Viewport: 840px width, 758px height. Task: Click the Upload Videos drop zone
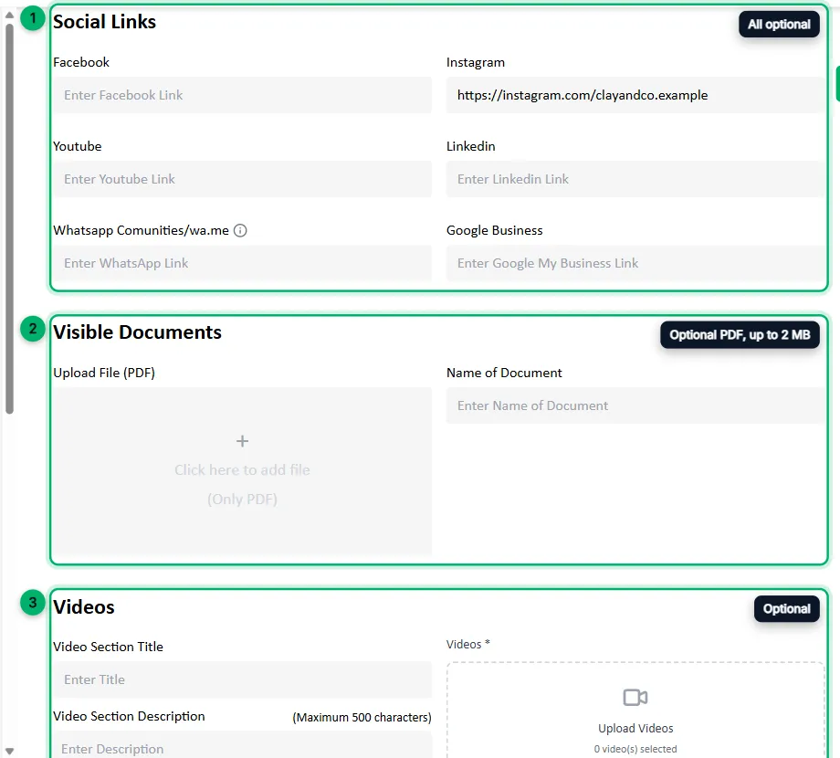click(635, 711)
